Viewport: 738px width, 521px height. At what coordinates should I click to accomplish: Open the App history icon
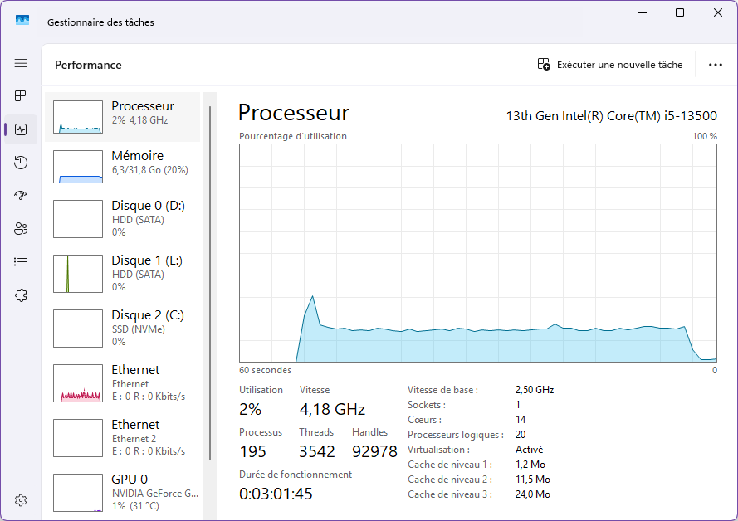click(x=21, y=163)
